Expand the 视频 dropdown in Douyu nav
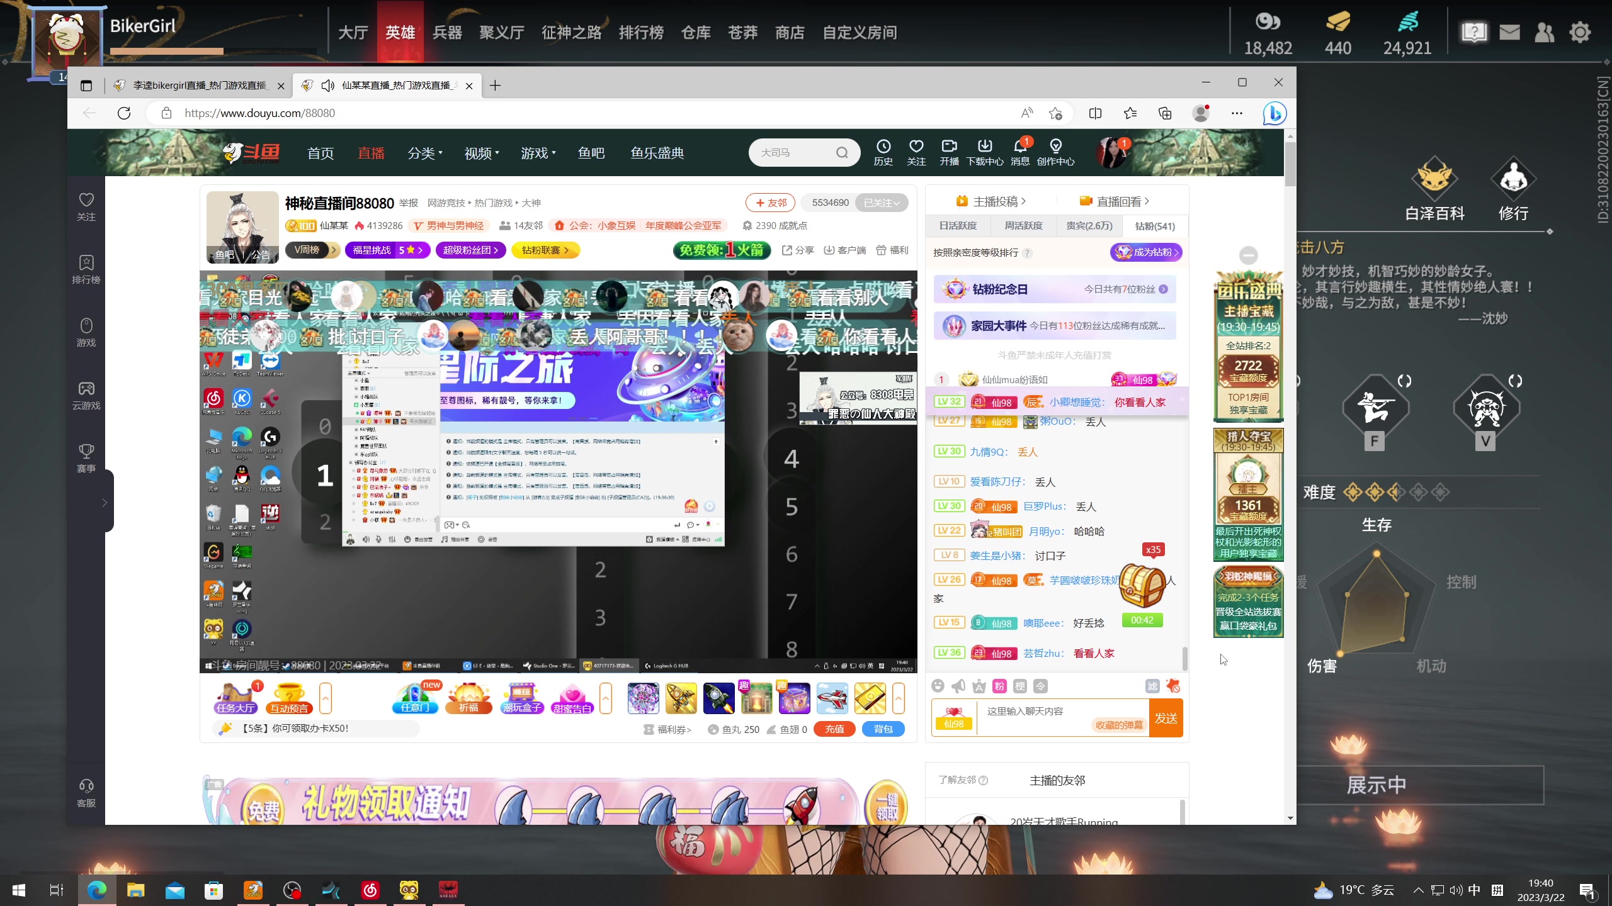 click(482, 153)
